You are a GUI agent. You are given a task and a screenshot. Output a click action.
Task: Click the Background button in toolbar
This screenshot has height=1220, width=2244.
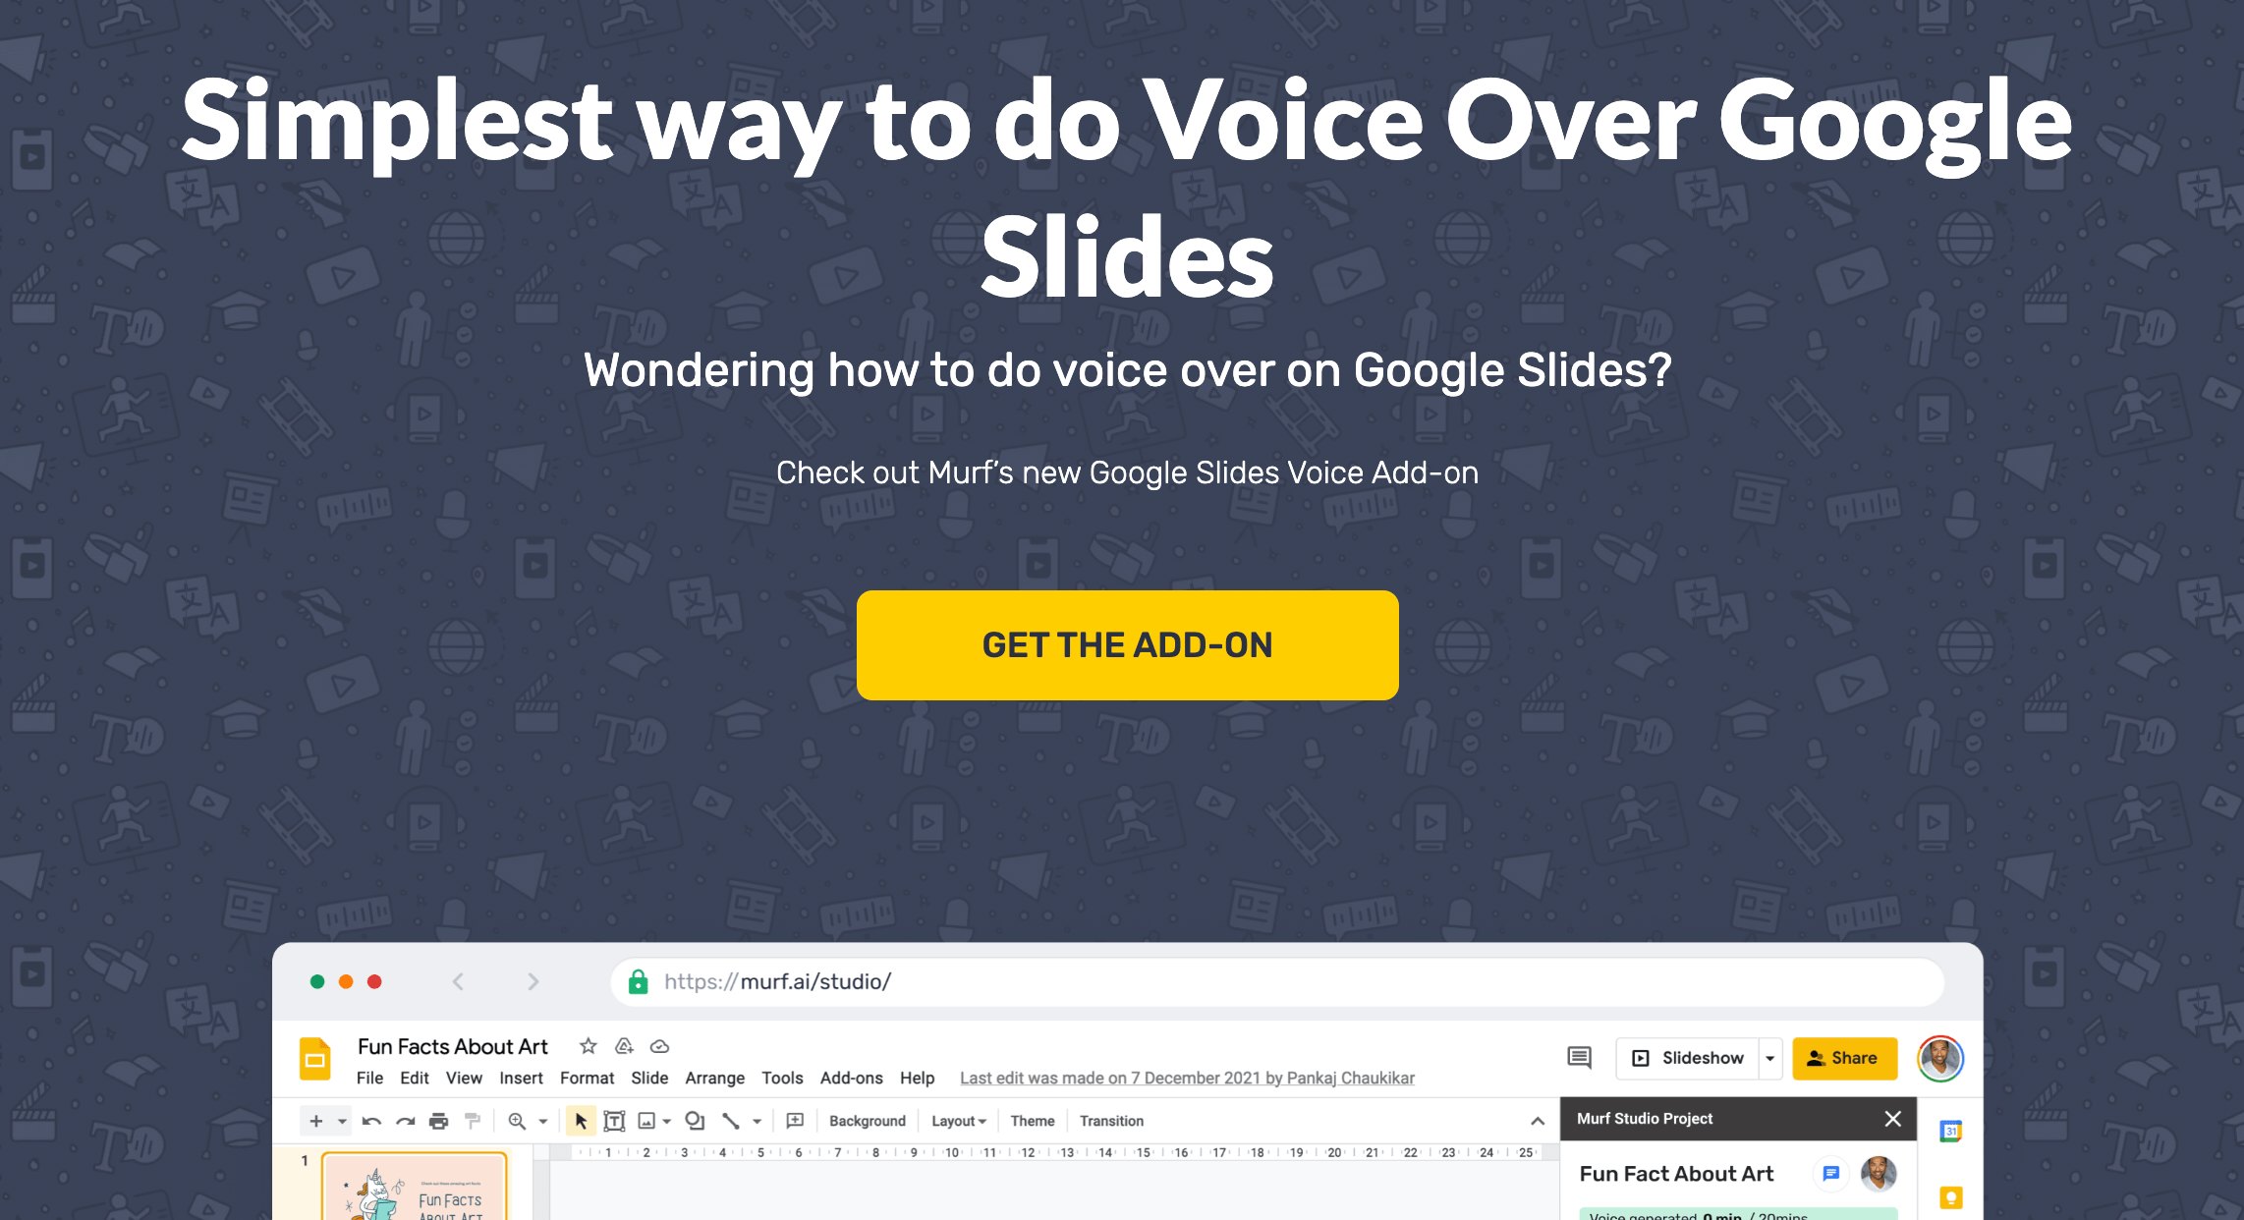click(867, 1121)
